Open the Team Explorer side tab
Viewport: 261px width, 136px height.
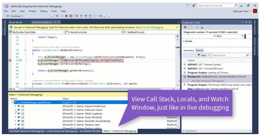point(255,27)
